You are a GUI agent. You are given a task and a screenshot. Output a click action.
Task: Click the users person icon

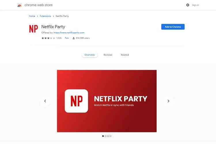click(74, 38)
